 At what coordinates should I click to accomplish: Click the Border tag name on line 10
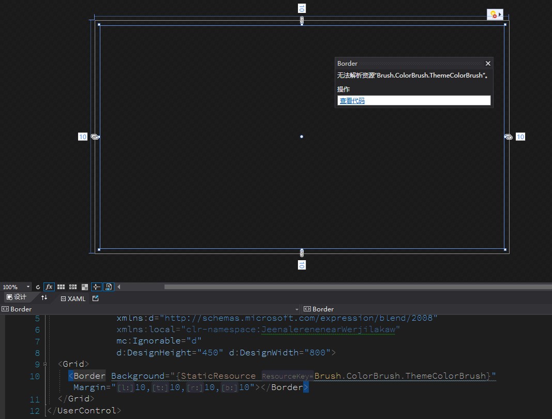pyautogui.click(x=89, y=376)
